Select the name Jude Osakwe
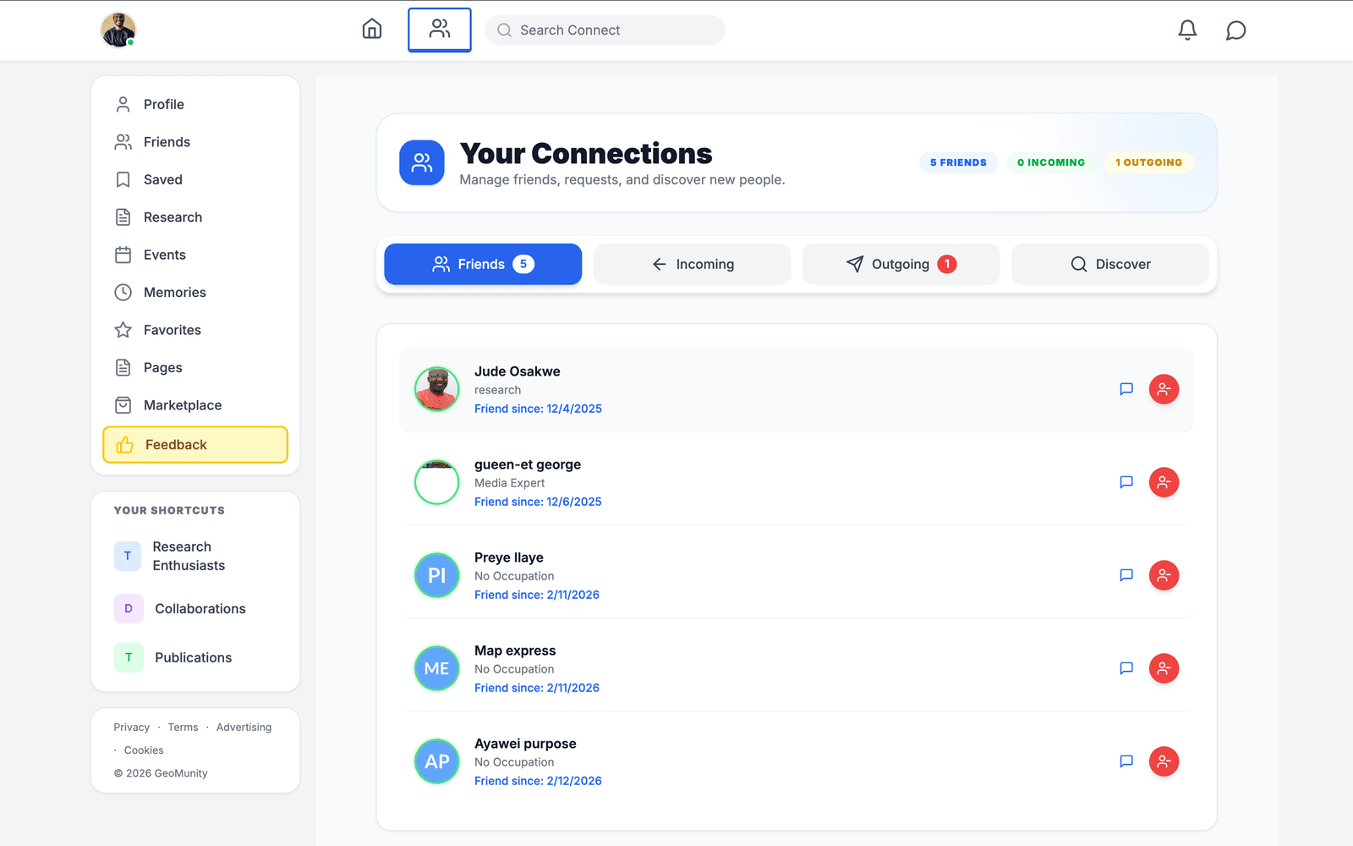 pyautogui.click(x=517, y=371)
